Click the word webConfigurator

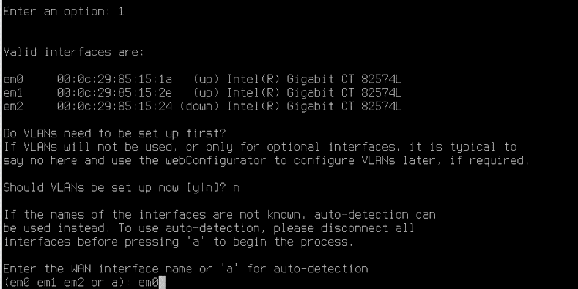(x=215, y=160)
